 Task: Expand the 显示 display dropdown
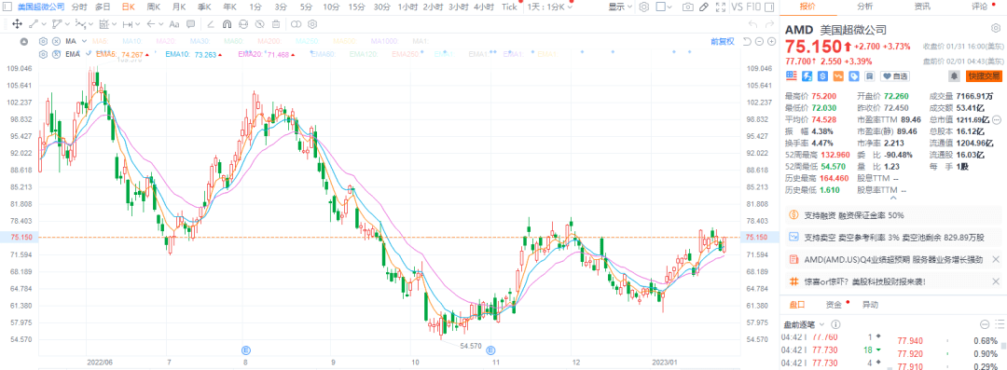click(x=619, y=7)
